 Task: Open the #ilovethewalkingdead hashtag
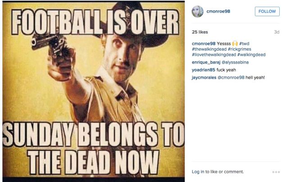pos(214,55)
